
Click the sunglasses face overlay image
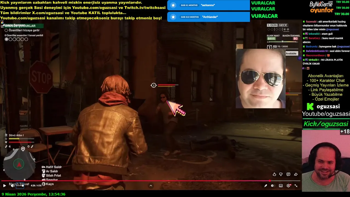tap(261, 79)
